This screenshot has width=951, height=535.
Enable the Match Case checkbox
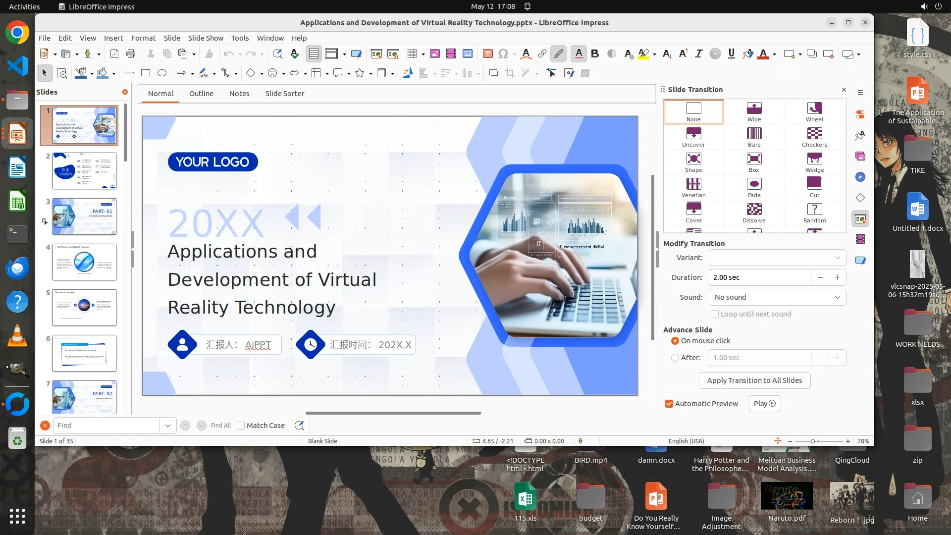tap(241, 426)
